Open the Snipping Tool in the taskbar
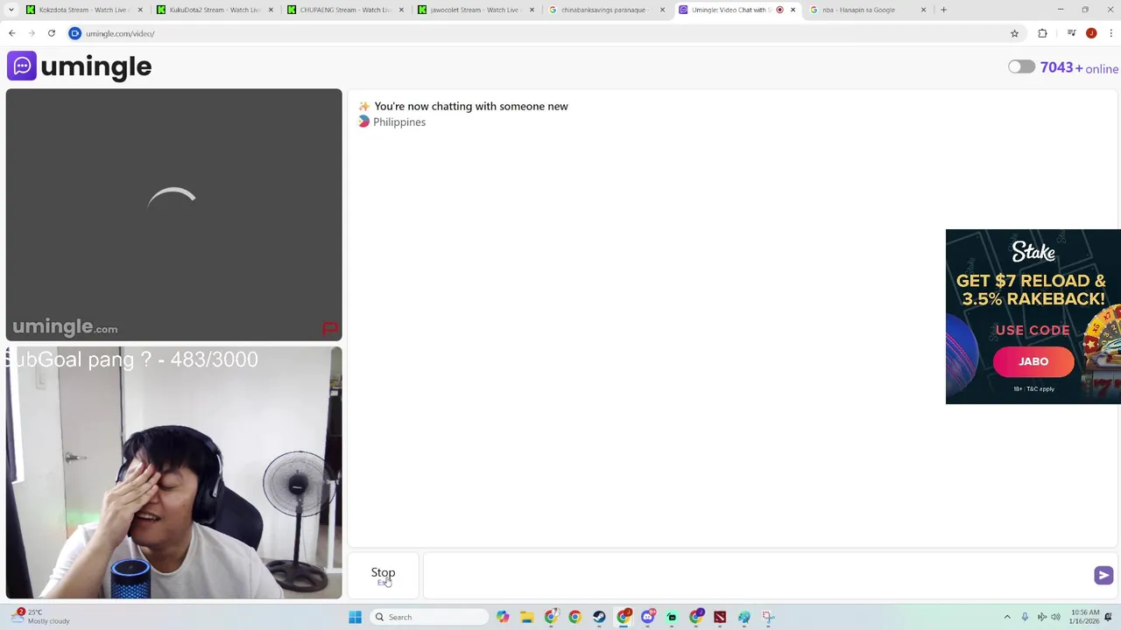1121x630 pixels. 768,617
